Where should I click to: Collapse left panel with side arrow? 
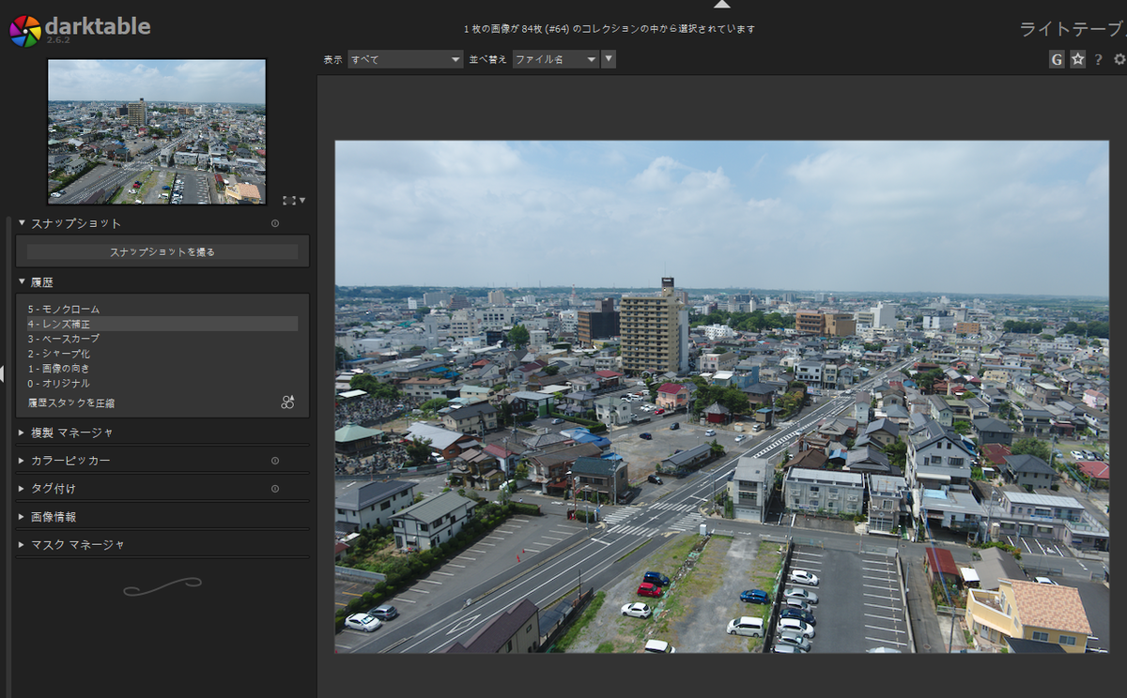pyautogui.click(x=3, y=374)
